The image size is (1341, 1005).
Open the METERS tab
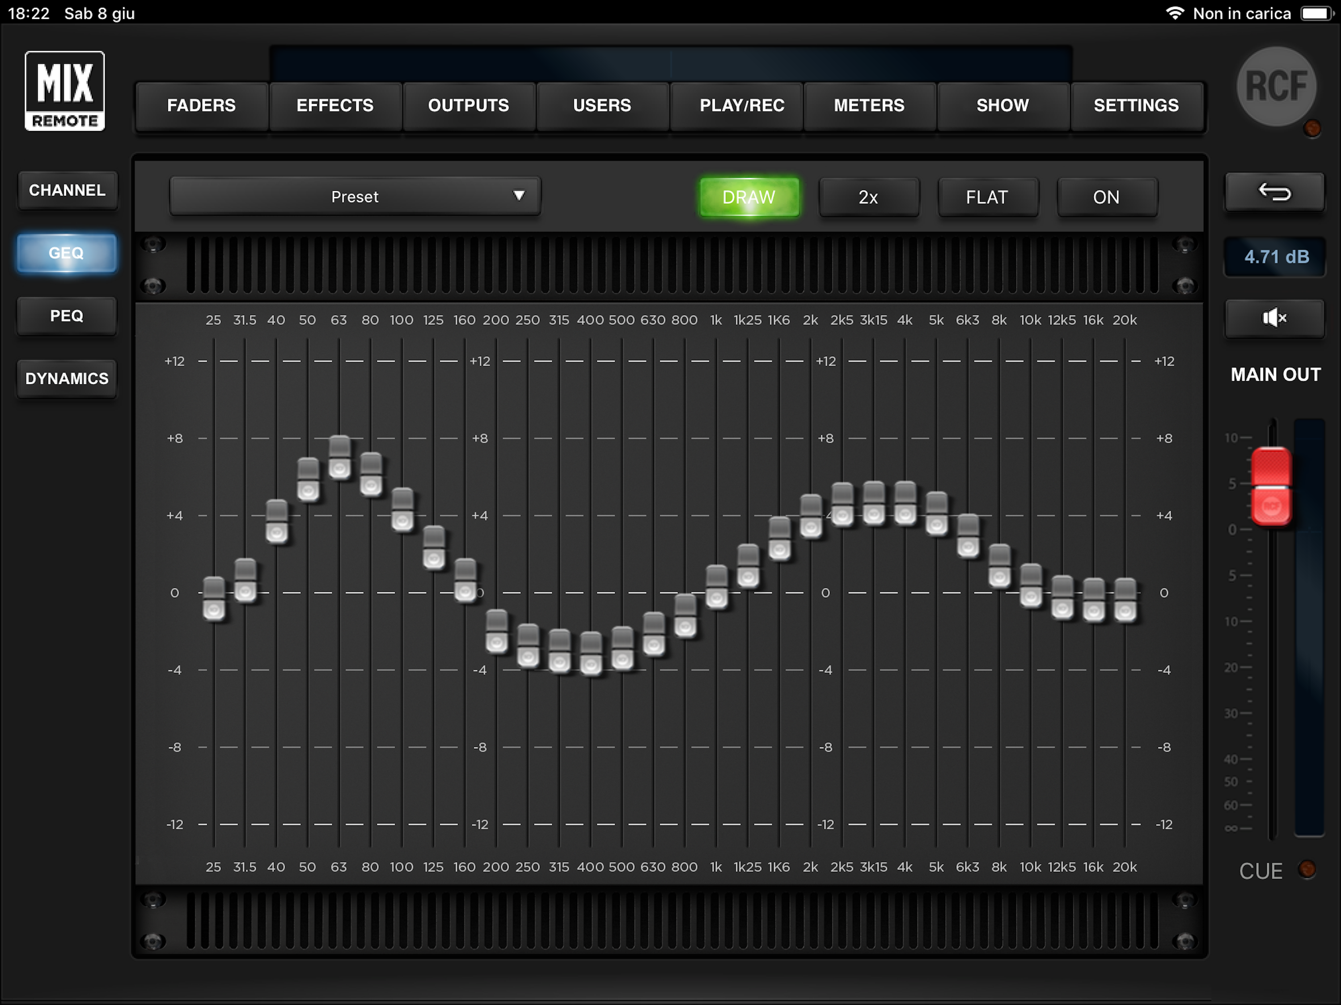coord(869,106)
